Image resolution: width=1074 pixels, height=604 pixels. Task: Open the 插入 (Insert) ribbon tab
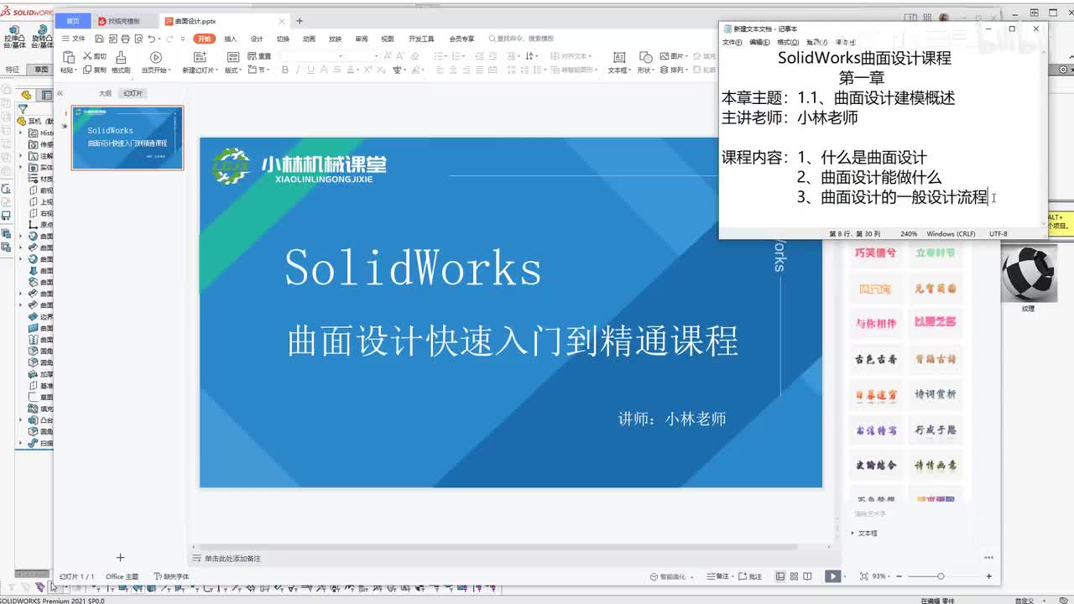231,39
